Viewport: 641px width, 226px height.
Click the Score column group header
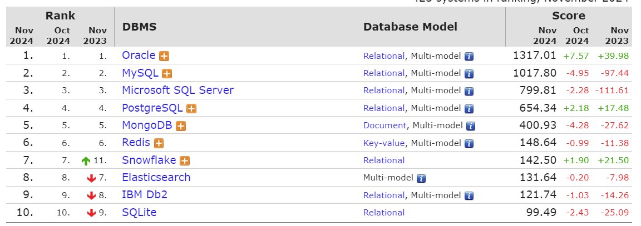pos(569,16)
